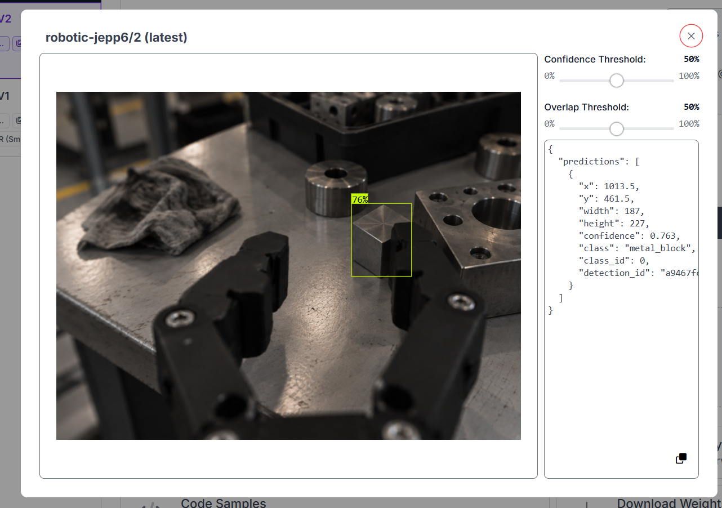The image size is (722, 508).
Task: Close the robotic-jepp6/2 preview dialog
Action: pos(691,36)
